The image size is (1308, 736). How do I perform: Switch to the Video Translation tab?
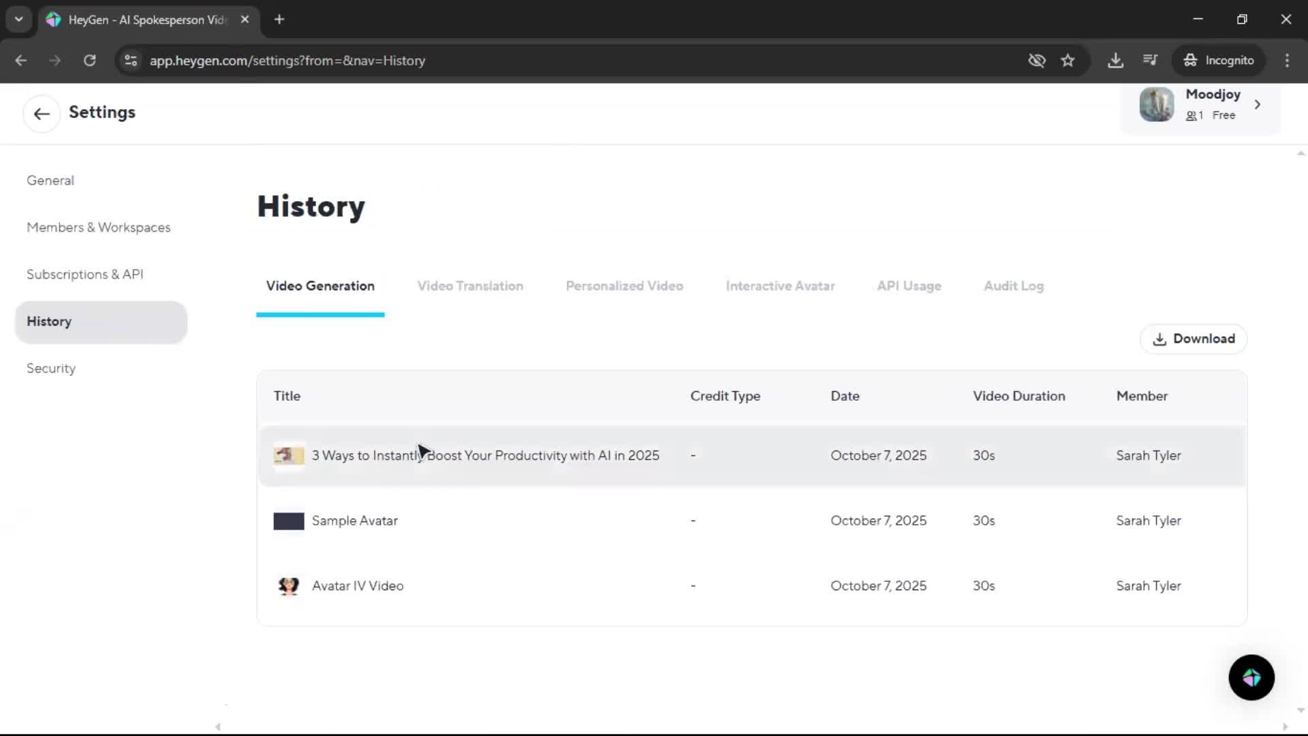coord(470,286)
